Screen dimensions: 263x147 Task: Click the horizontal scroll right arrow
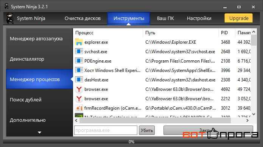[x=247, y=121]
